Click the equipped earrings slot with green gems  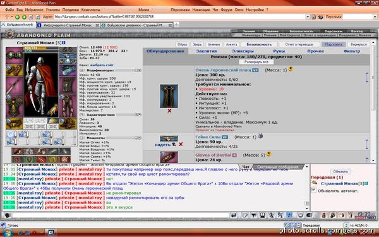(15, 55)
